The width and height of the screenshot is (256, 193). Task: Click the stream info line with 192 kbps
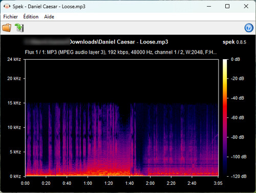point(121,52)
